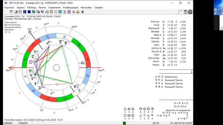Click the small dark building icon ending the toolbar
The image size is (223, 125).
point(82,12)
